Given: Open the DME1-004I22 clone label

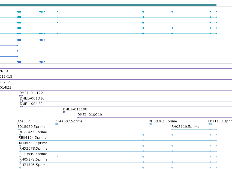Looking at the screenshot, I should point(31,104).
